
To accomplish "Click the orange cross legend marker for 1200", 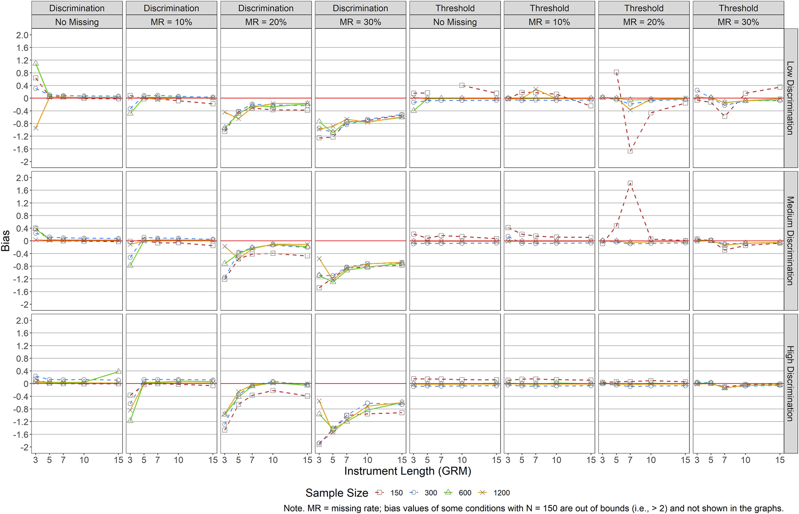I will click(482, 493).
